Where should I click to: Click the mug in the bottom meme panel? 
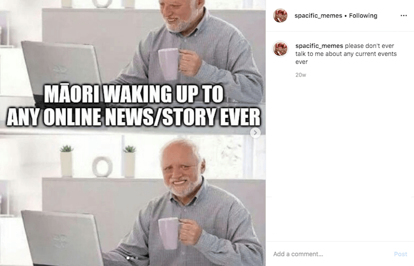170,233
